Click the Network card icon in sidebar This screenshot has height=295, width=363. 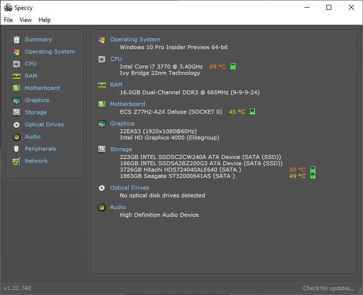17,161
